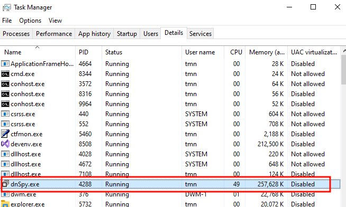Click PID value 8344
Viewport: 346px width, 207px height.
tap(85, 74)
